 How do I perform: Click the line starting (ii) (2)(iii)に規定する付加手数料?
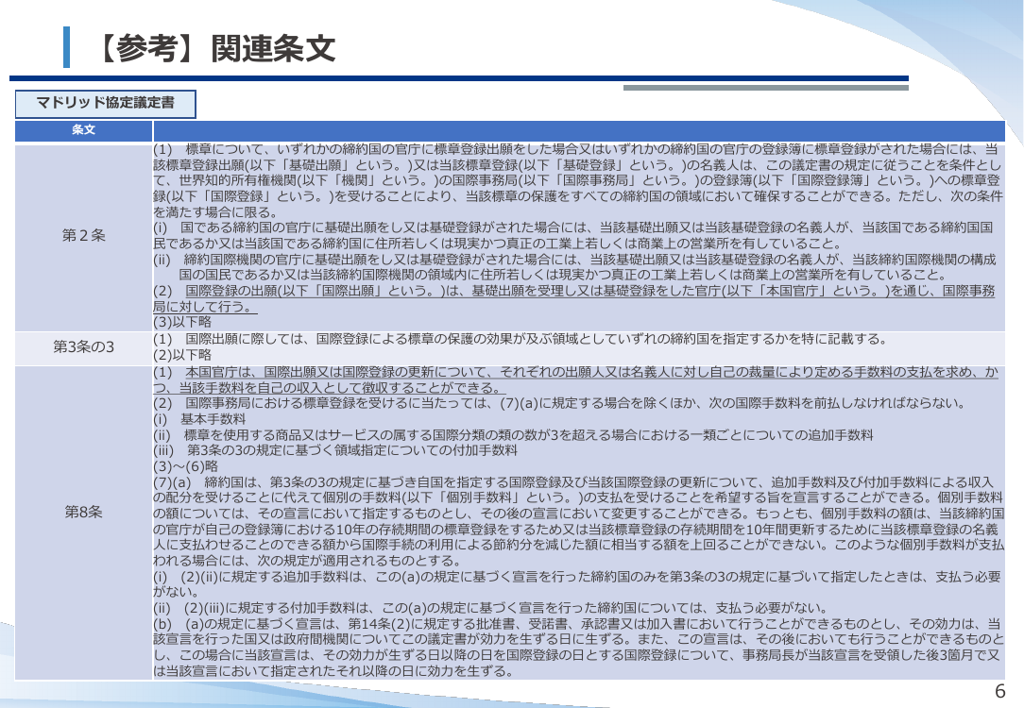490,608
